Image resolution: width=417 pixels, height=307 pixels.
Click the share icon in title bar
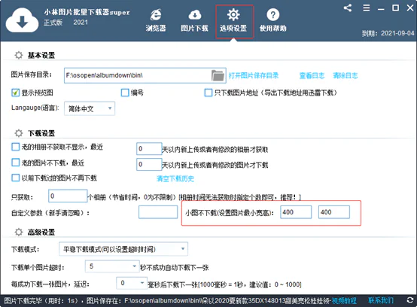348,8
